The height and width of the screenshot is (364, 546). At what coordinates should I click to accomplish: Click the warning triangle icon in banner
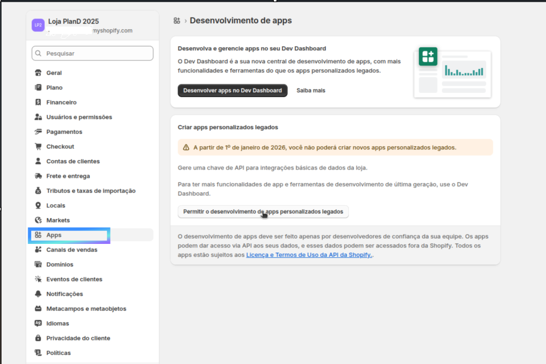click(x=186, y=148)
